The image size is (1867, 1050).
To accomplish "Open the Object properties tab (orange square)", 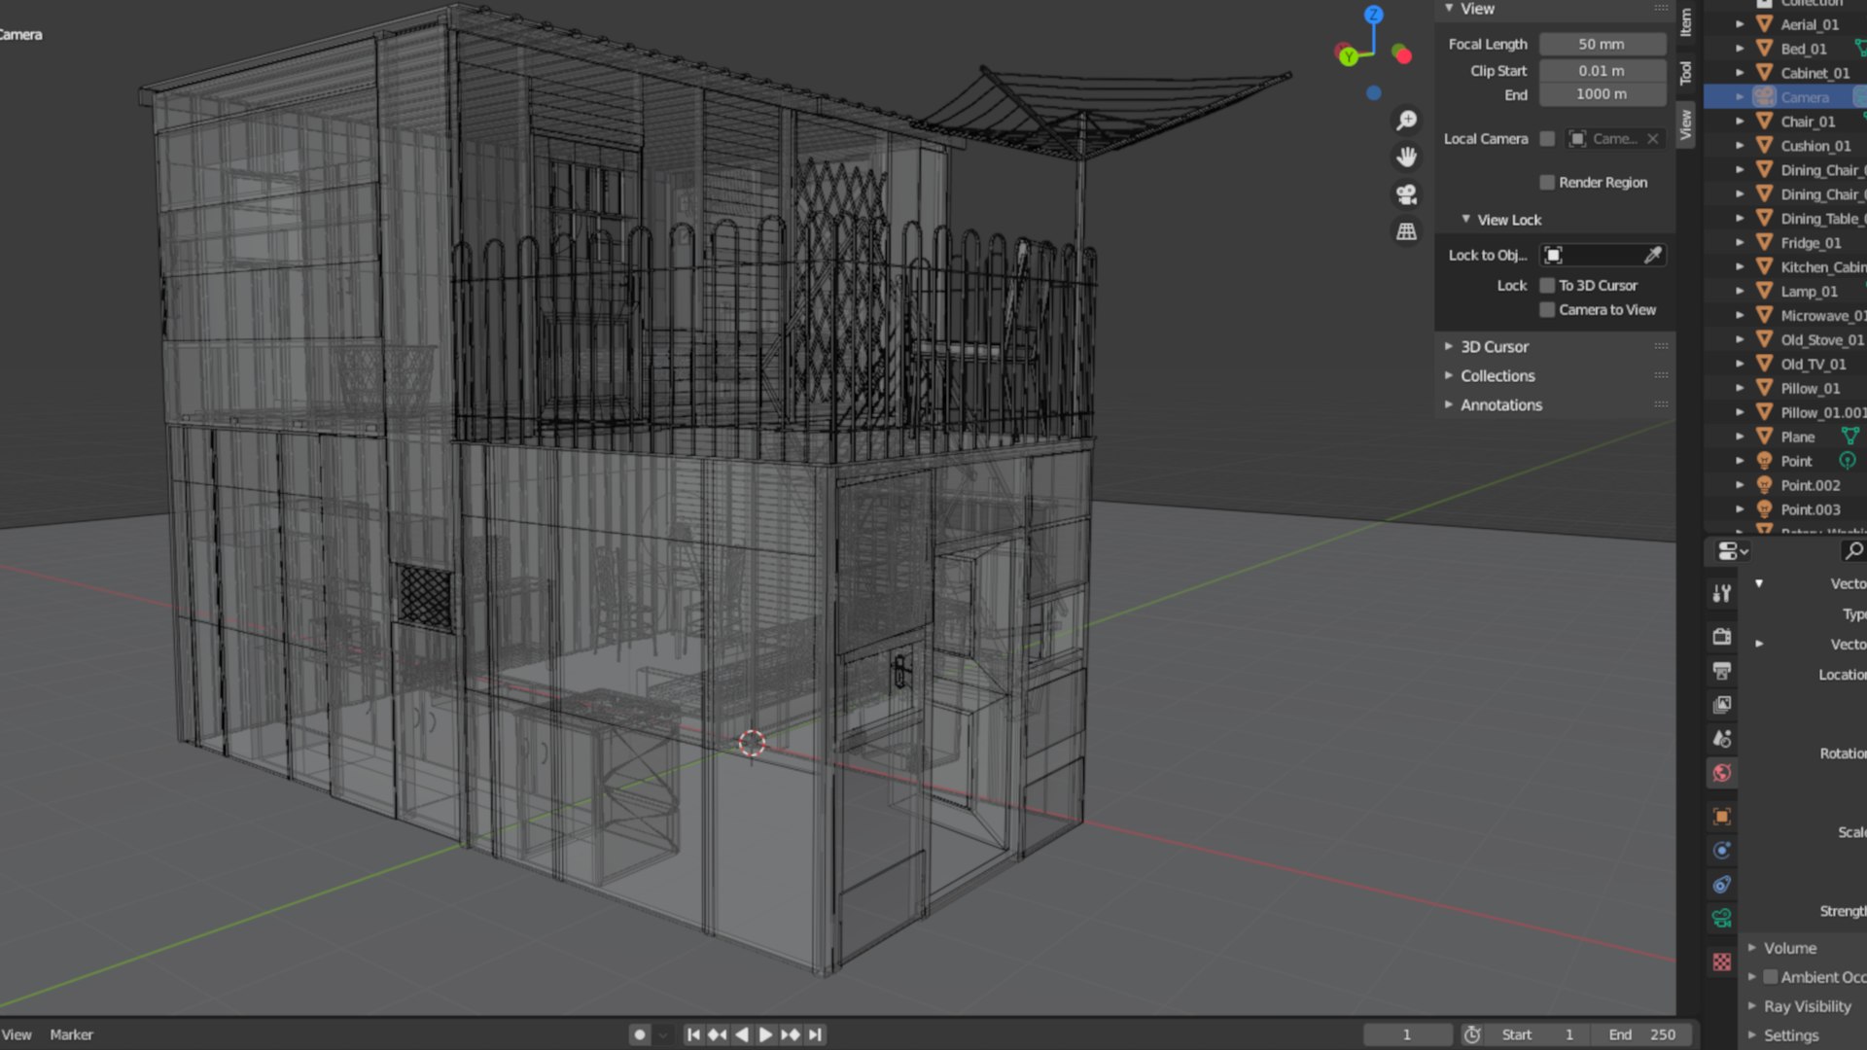I will [1721, 817].
